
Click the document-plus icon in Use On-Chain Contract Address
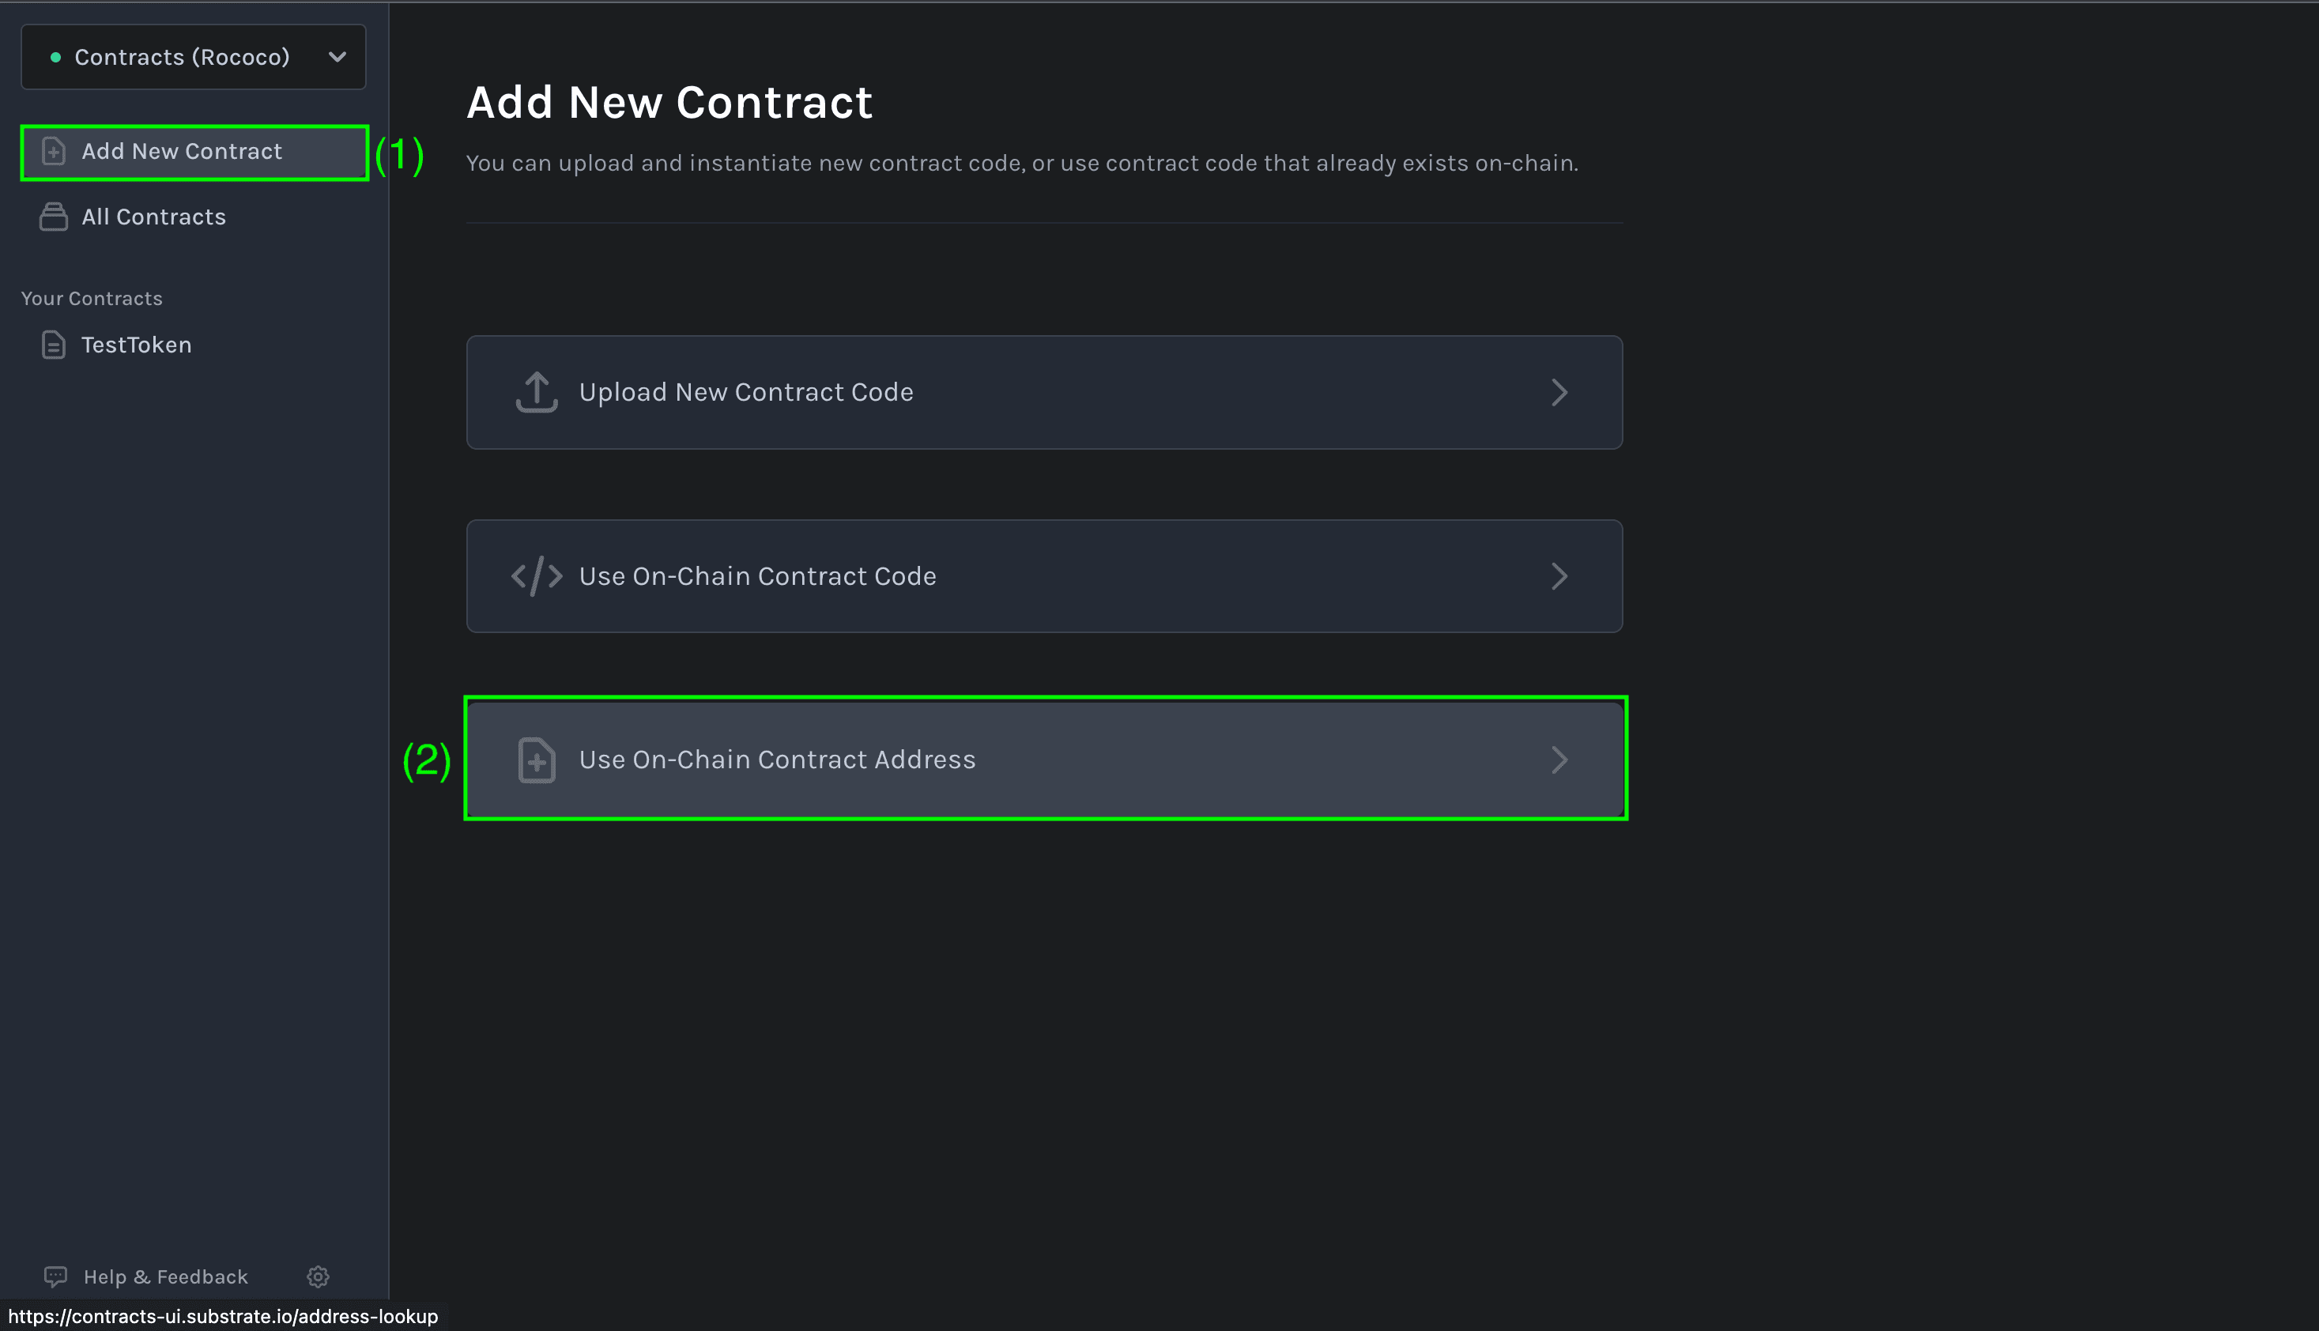pos(537,759)
